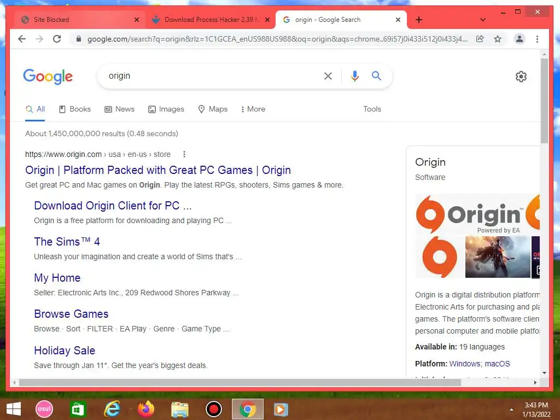This screenshot has width=560, height=420.
Task: Open the share this page icon
Action: tap(480, 39)
